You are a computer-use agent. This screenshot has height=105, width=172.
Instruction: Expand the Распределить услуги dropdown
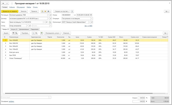(x=53, y=33)
